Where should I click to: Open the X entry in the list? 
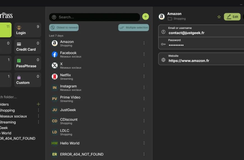99,65
